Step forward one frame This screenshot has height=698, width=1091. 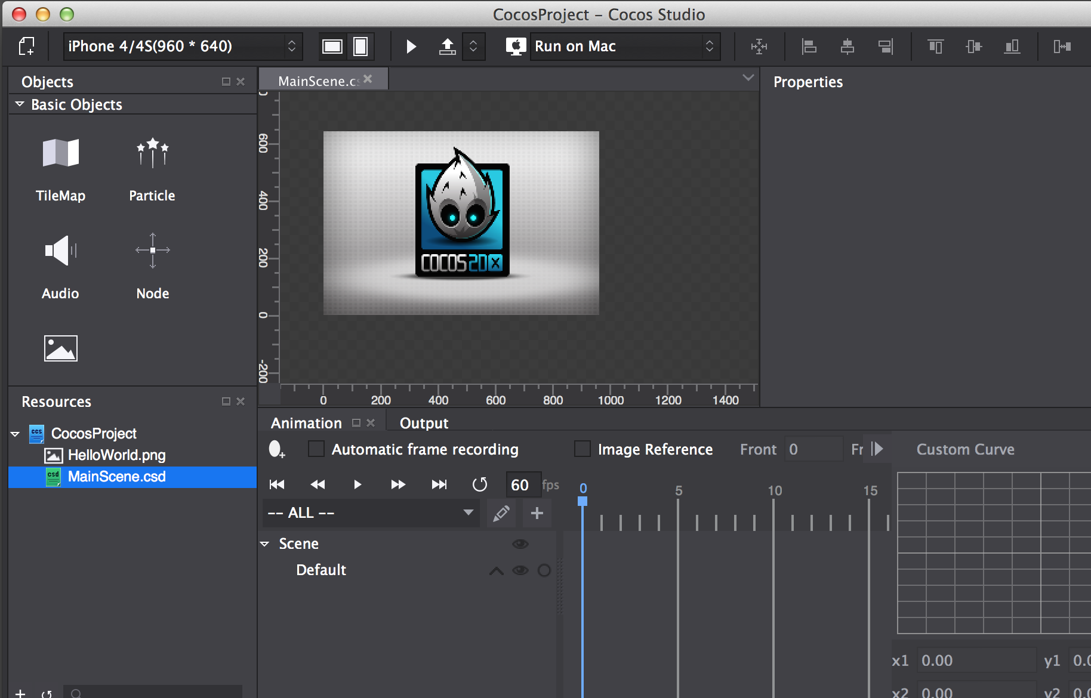tap(398, 484)
